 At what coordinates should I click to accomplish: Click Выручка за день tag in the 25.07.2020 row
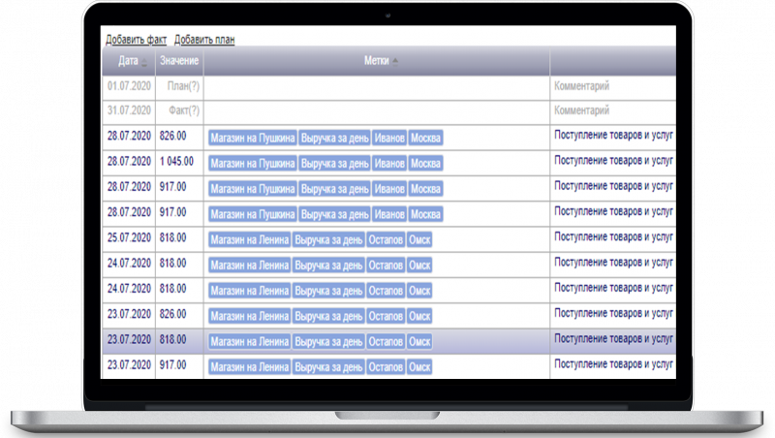[x=328, y=239]
